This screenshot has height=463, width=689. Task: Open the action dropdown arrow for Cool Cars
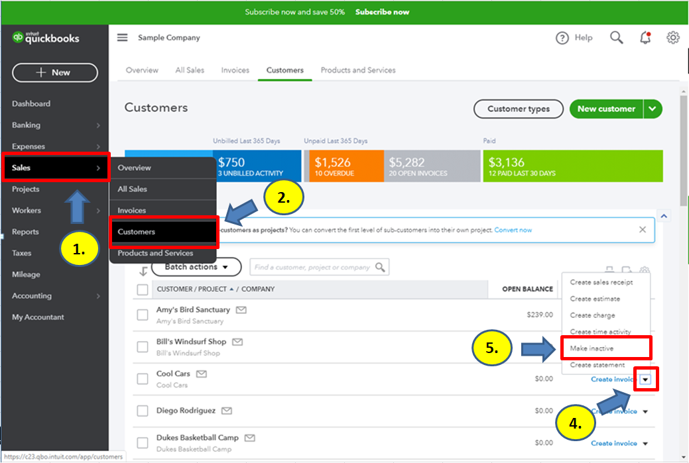[x=645, y=380]
